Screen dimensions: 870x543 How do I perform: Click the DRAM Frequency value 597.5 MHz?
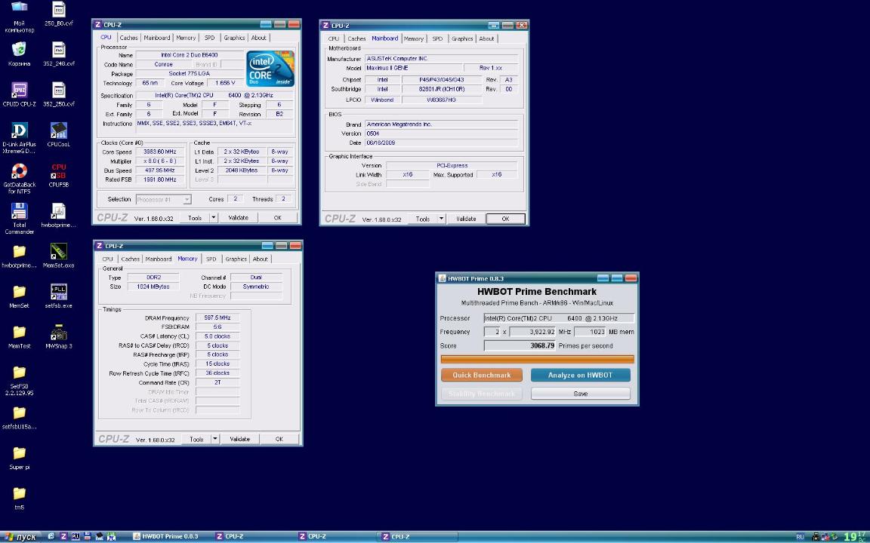pyautogui.click(x=217, y=318)
